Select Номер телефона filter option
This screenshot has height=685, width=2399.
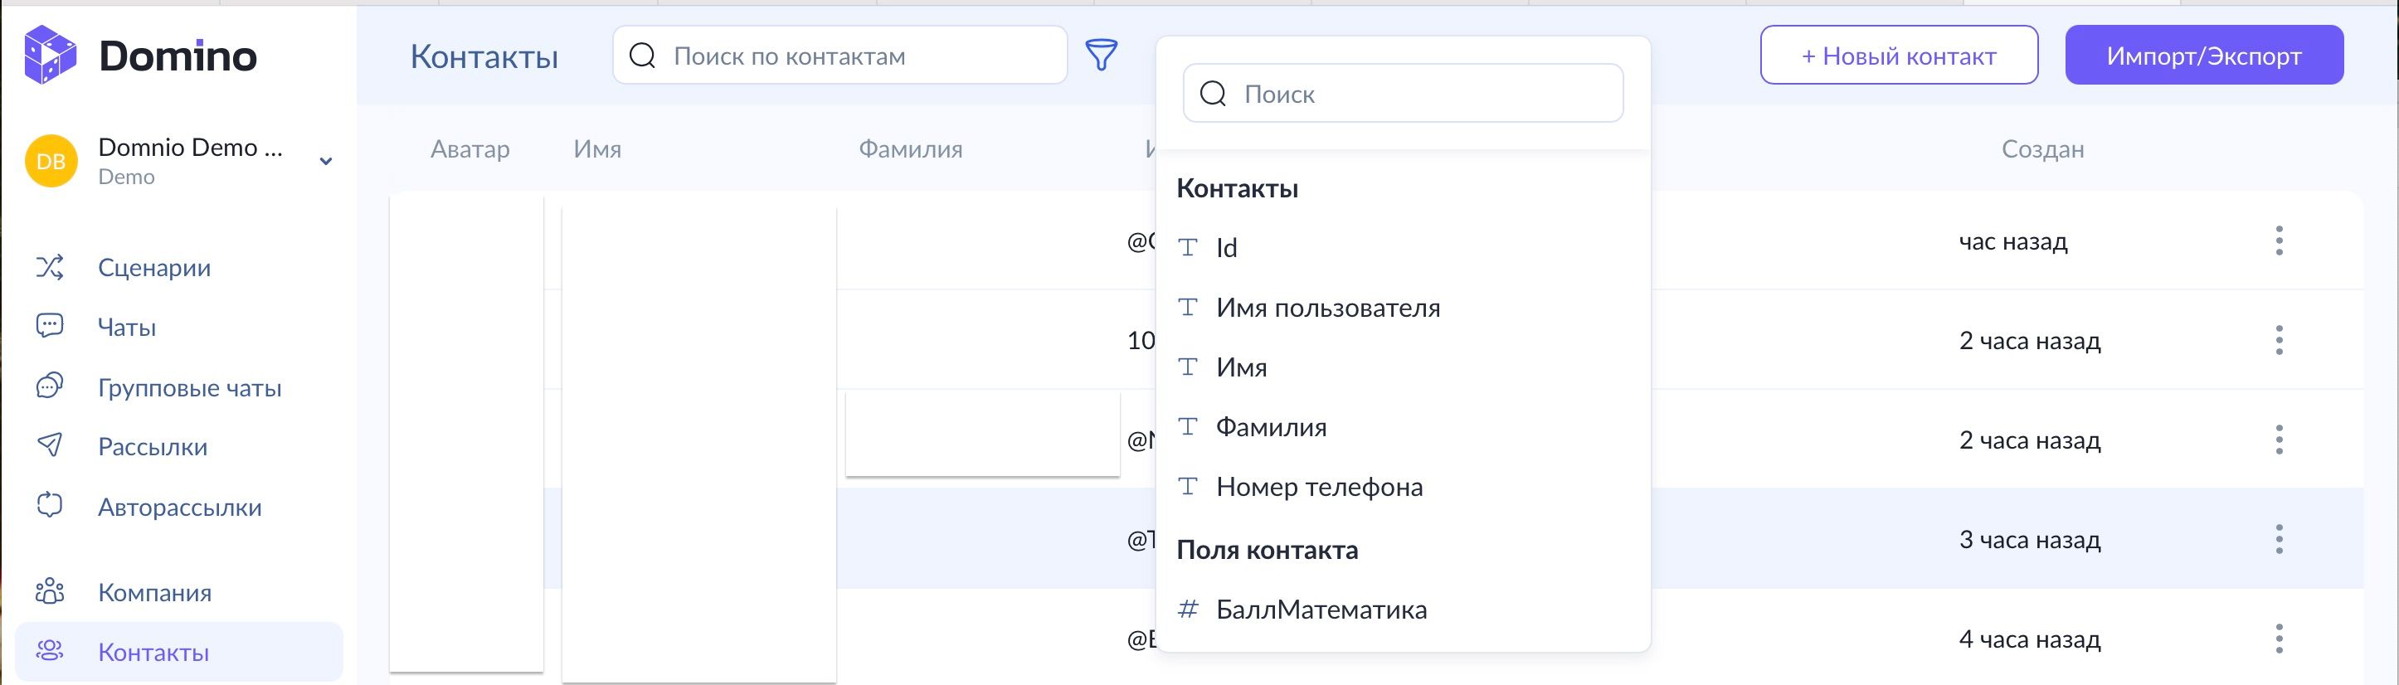tap(1319, 487)
